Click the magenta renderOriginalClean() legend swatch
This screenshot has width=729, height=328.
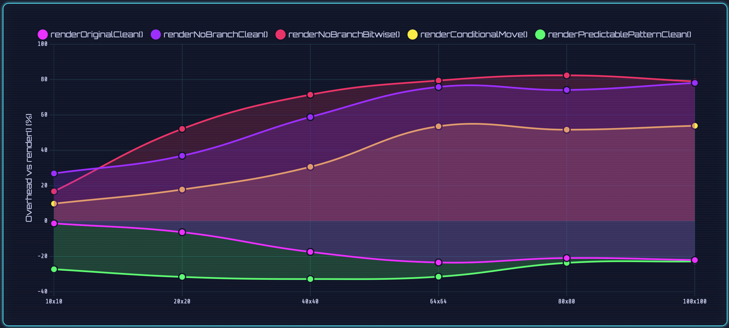coord(43,34)
